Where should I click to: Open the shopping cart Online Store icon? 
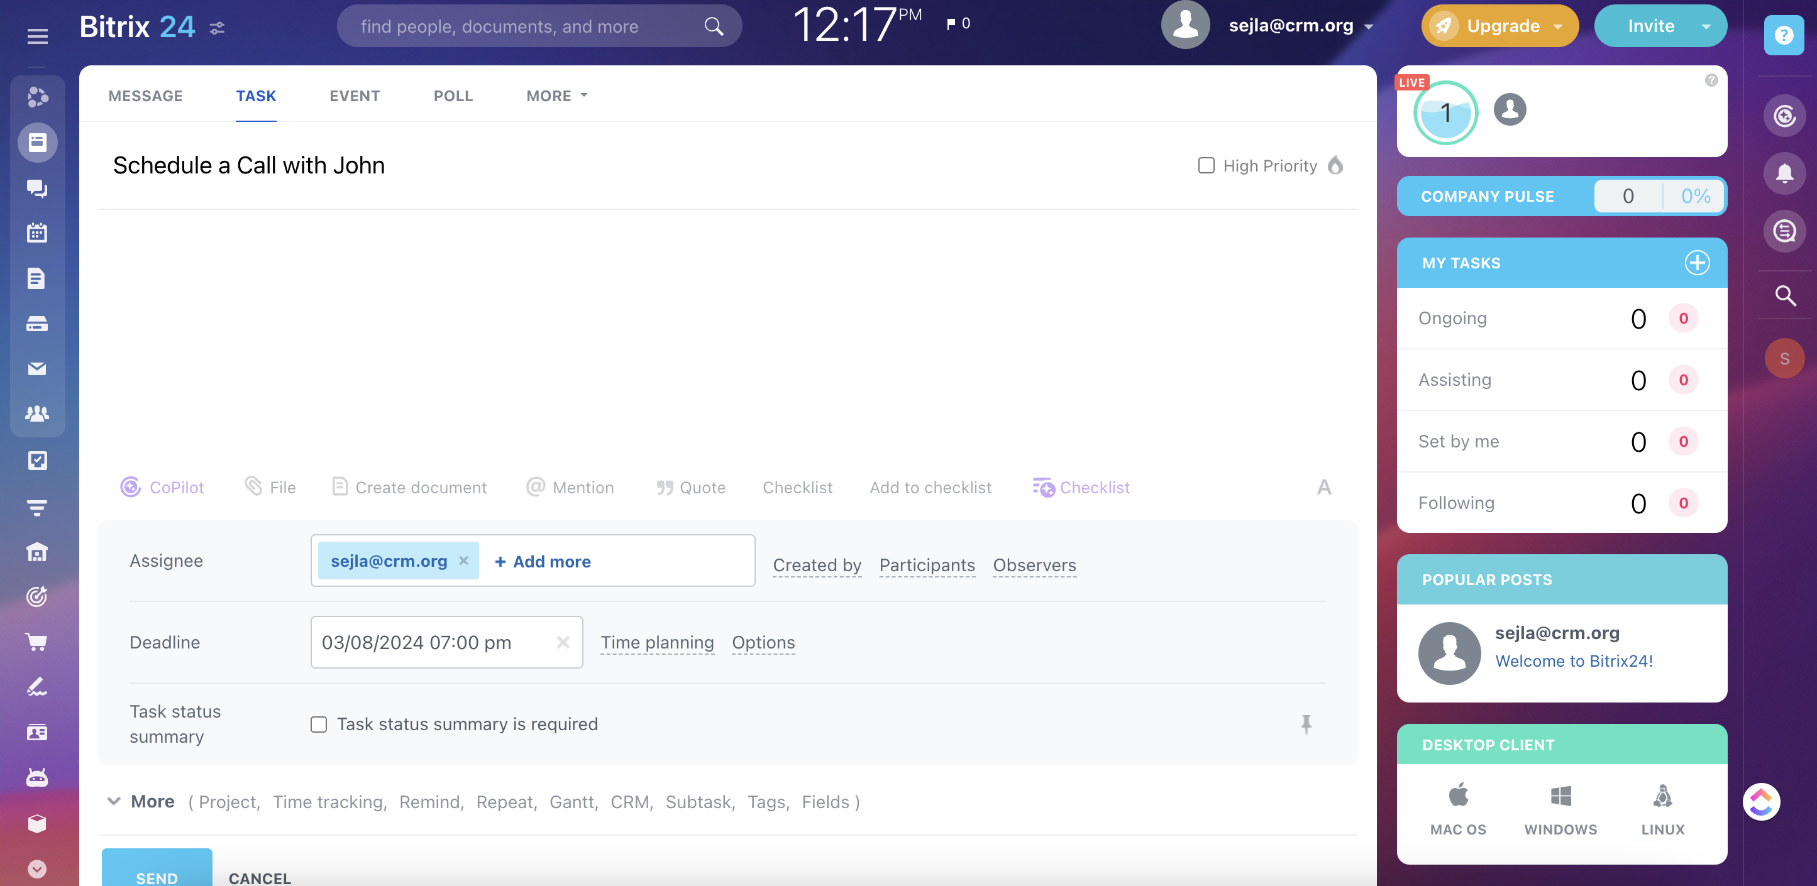pyautogui.click(x=36, y=642)
